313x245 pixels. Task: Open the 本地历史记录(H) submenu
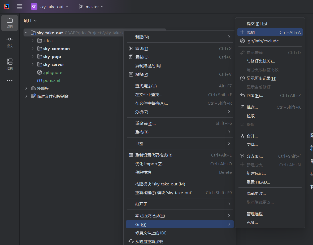[x=180, y=216]
